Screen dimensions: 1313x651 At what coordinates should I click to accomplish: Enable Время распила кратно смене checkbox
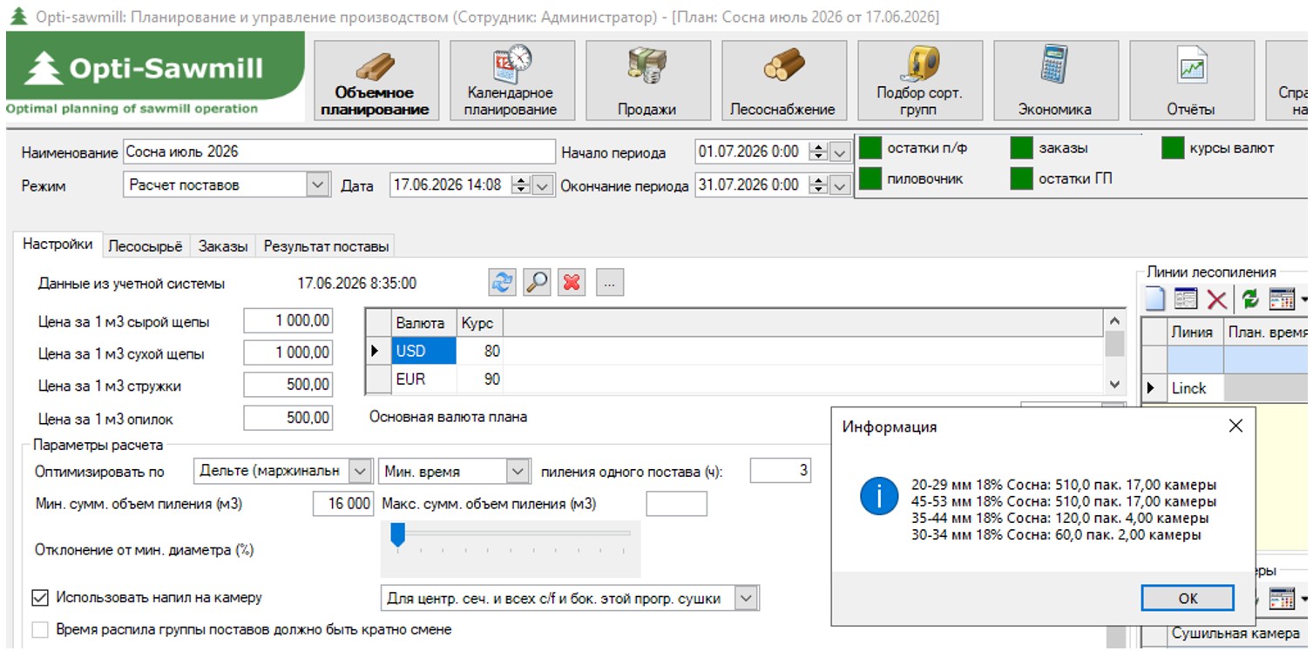click(x=40, y=629)
